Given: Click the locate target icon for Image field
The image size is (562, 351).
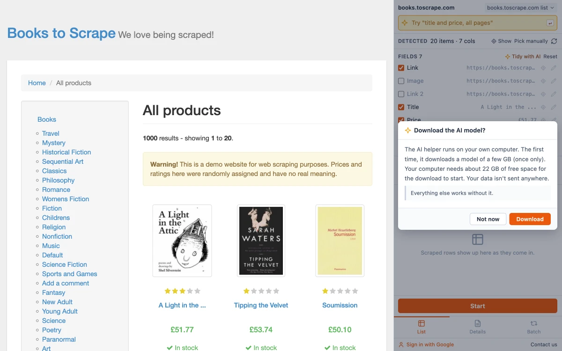Looking at the screenshot, I should [543, 81].
